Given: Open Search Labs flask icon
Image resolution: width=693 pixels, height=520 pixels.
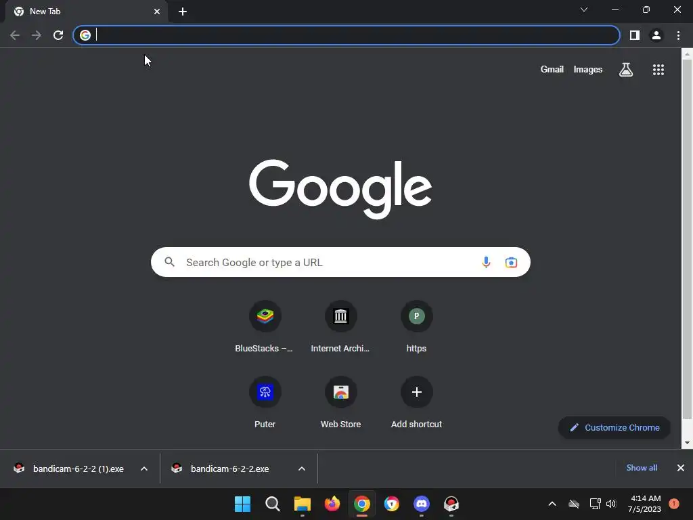Looking at the screenshot, I should pos(626,70).
